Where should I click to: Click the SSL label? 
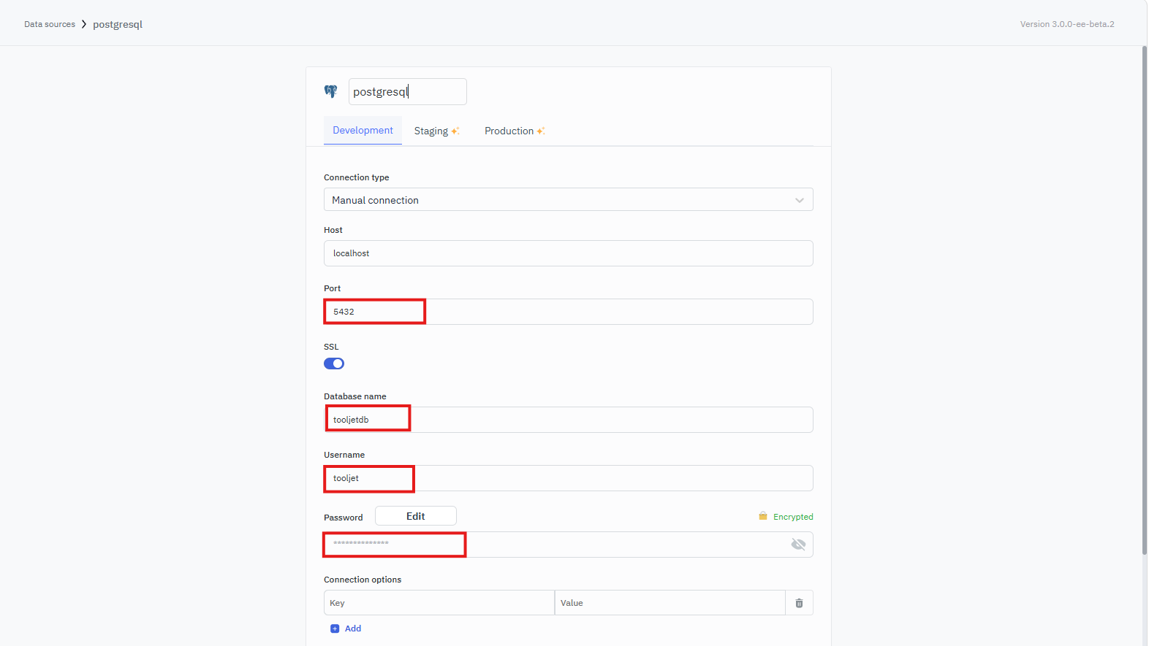[x=331, y=347]
